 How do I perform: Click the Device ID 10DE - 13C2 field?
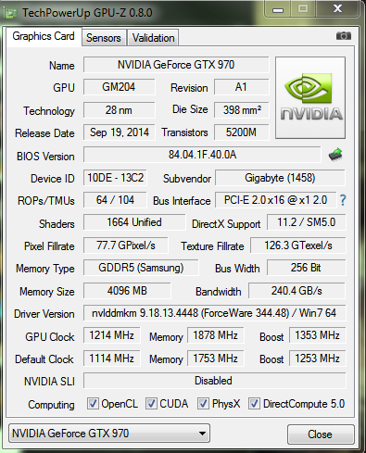(115, 178)
